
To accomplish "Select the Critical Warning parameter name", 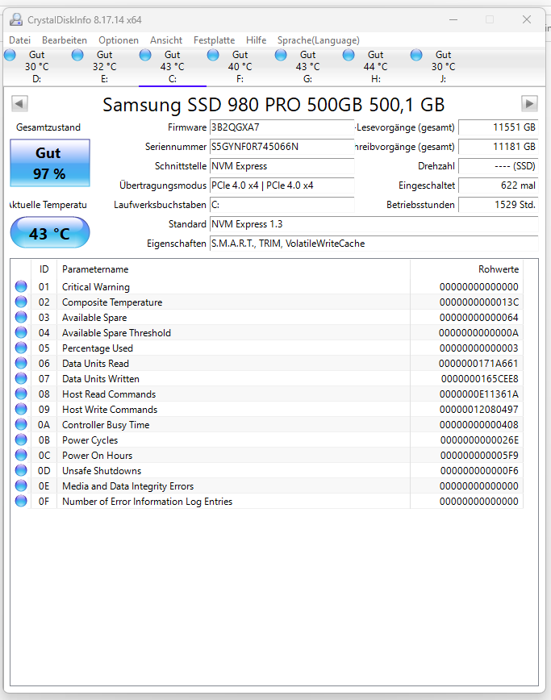I will coord(95,286).
